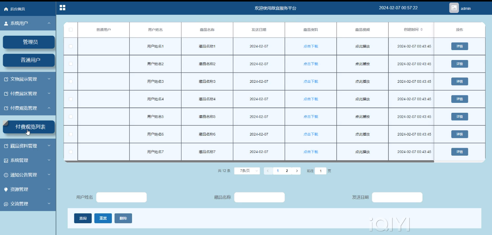Check the row checkbox for 用户姓名1
Screen dimensions: 492x235
point(71,46)
